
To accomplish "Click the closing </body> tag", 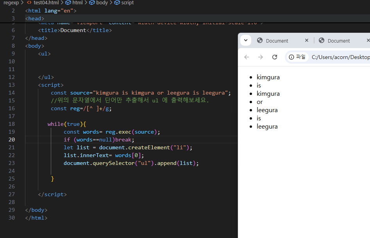I will pyautogui.click(x=36, y=210).
